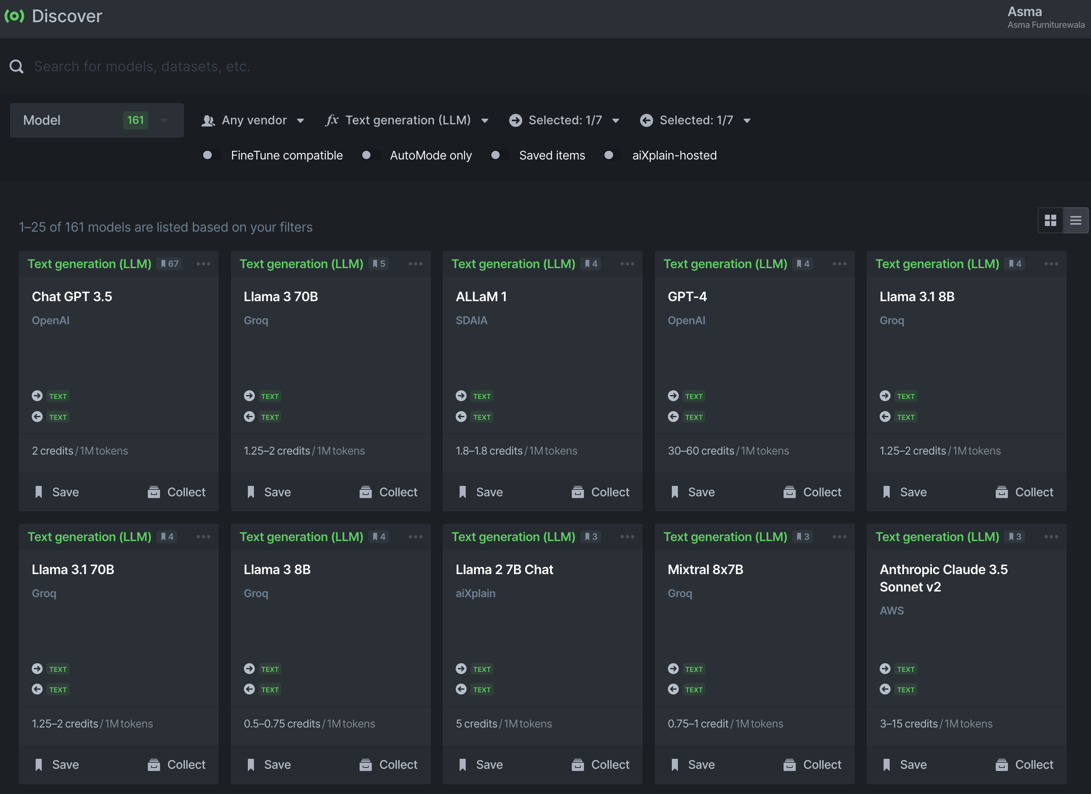Click the input arrow icon on Chat GPT 3.5 card
This screenshot has width=1091, height=794.
click(x=37, y=395)
